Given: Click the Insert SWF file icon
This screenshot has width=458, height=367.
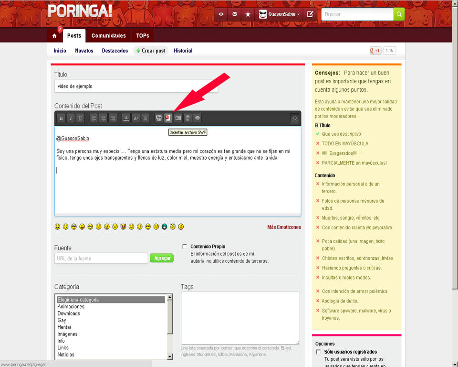Looking at the screenshot, I should pos(168,118).
